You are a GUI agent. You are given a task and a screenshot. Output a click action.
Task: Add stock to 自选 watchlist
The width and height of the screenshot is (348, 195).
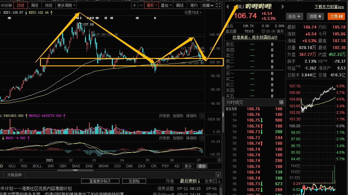(x=294, y=16)
